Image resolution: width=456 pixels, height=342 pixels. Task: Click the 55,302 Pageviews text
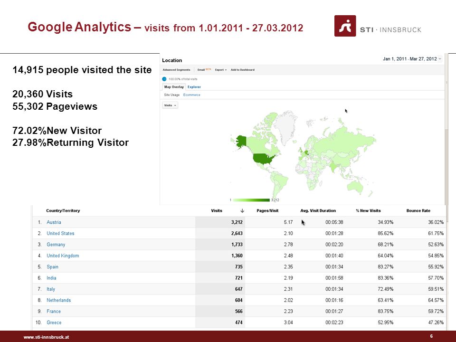[x=55, y=106]
